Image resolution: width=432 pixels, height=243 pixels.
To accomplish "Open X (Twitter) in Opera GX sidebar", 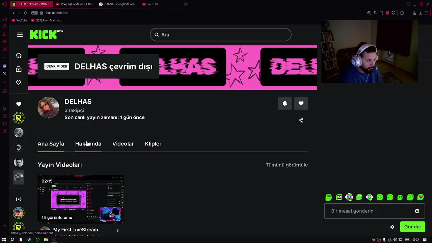I will [x=4, y=74].
